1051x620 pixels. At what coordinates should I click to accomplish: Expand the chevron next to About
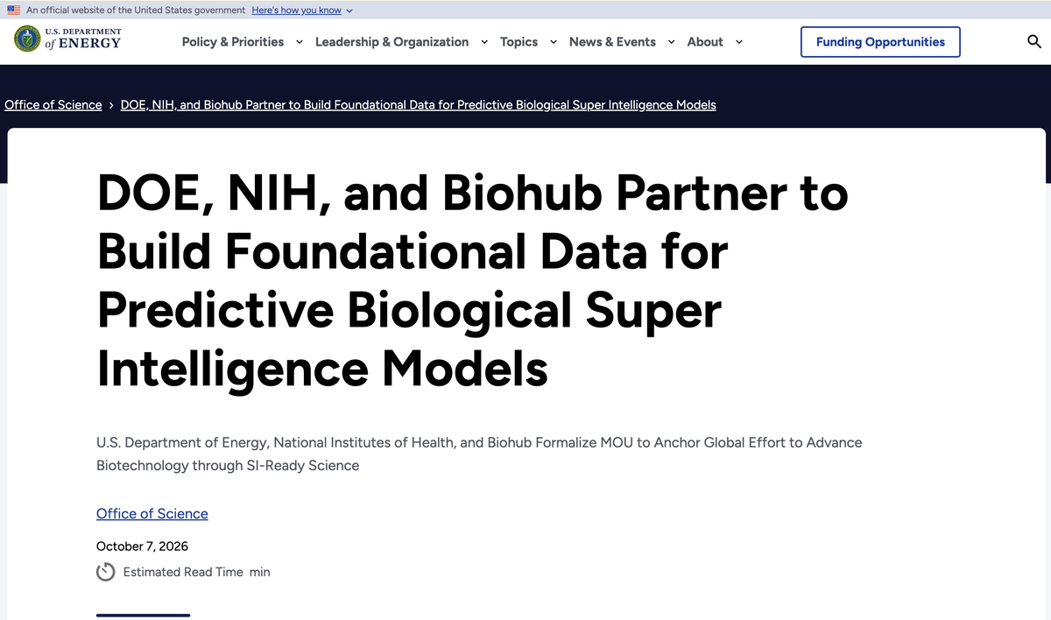tap(739, 42)
